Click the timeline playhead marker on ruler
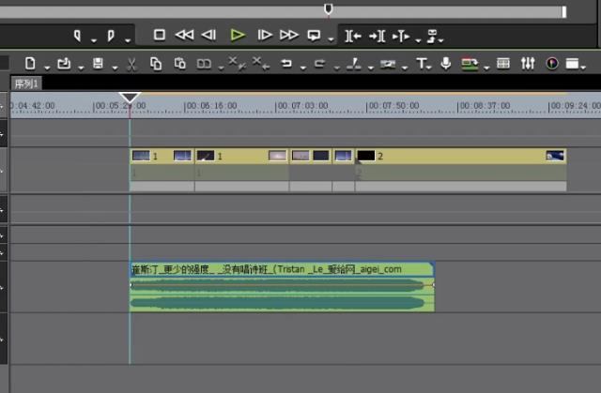The image size is (601, 393). 131,98
